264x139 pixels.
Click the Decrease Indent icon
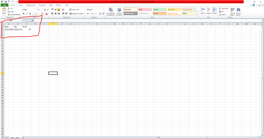(x=63, y=13)
